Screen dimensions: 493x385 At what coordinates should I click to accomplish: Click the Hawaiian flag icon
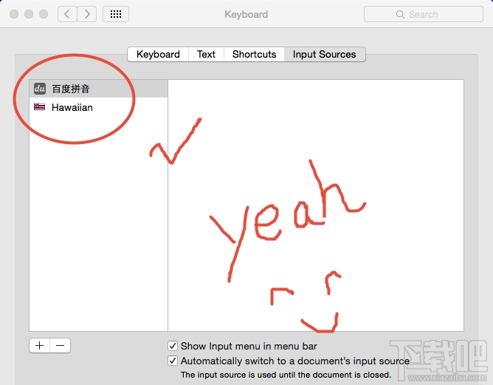40,107
